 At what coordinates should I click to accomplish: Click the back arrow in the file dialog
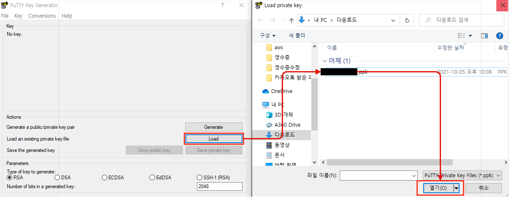tap(261, 20)
